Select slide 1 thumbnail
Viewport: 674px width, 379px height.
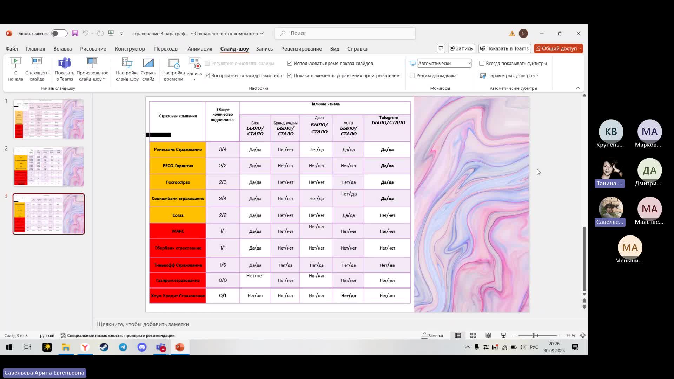click(49, 119)
